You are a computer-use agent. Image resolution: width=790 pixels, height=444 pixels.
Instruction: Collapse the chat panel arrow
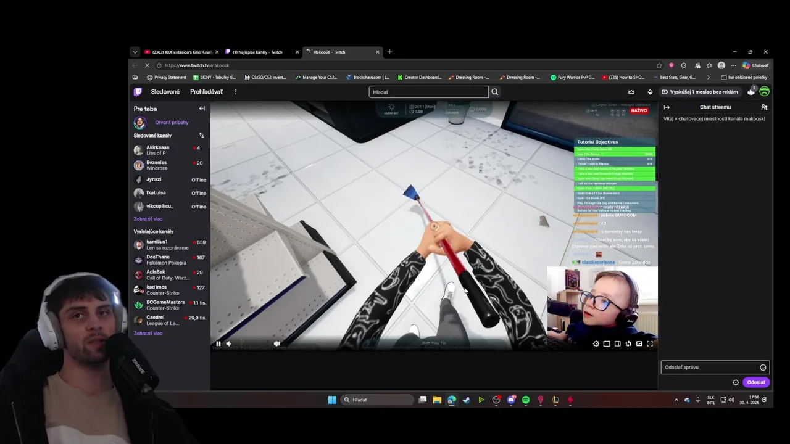coord(667,107)
